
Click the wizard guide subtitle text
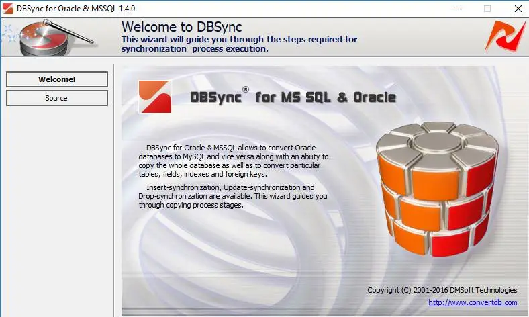coord(239,44)
